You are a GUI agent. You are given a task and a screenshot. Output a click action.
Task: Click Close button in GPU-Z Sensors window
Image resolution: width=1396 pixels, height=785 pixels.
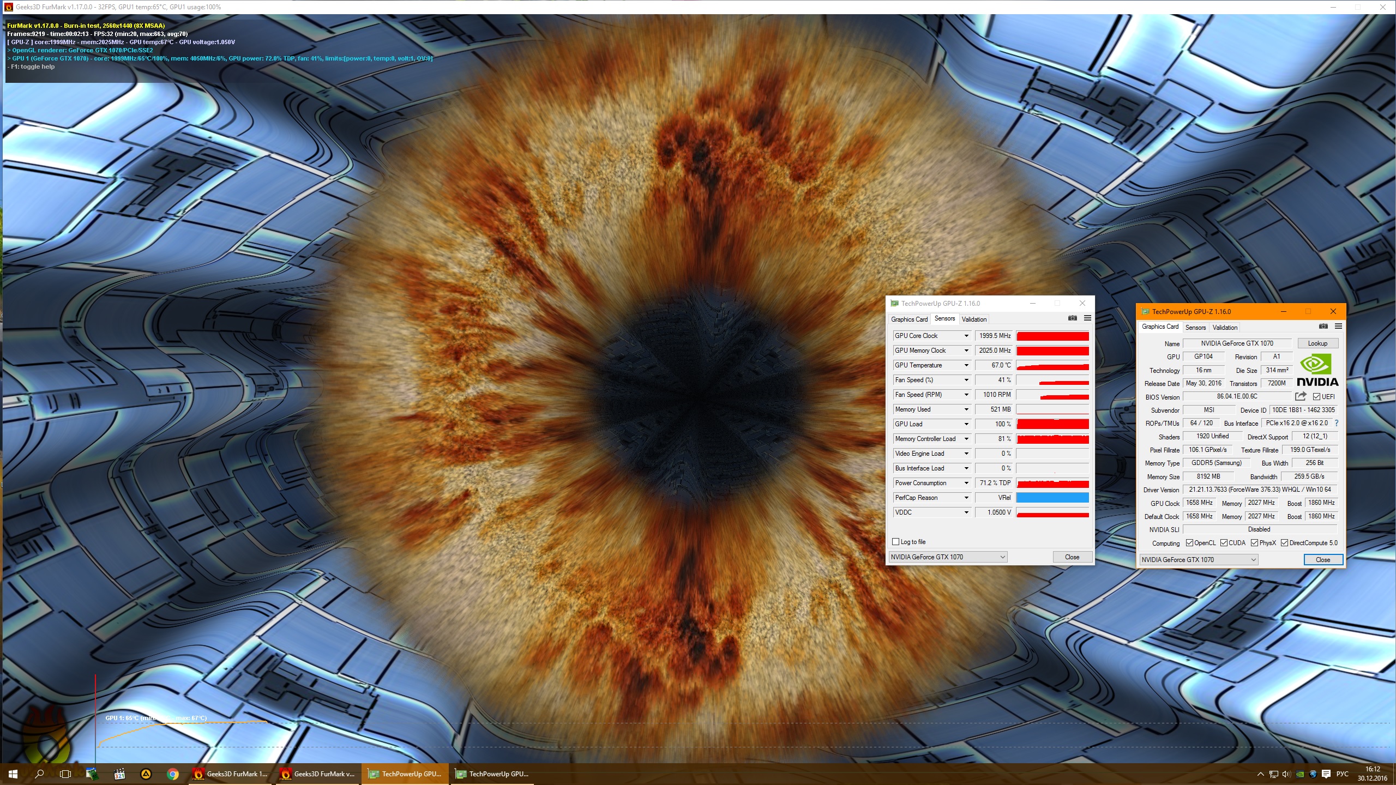(x=1072, y=557)
